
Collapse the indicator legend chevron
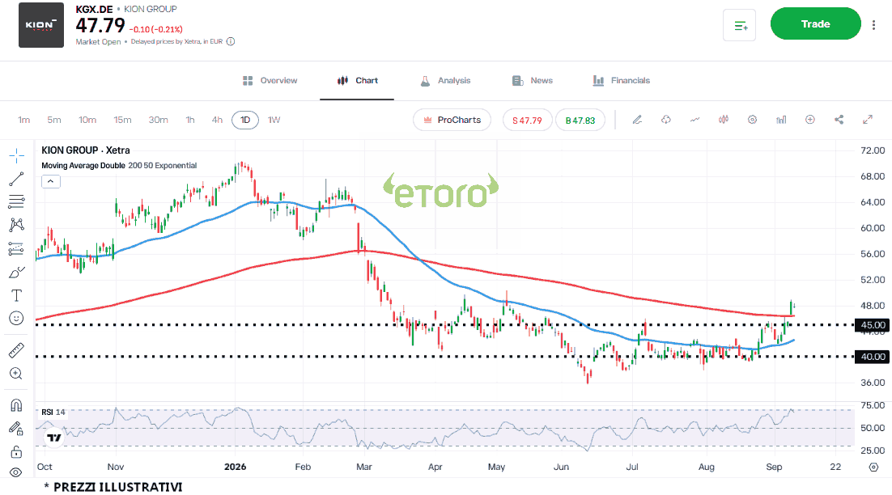51,182
